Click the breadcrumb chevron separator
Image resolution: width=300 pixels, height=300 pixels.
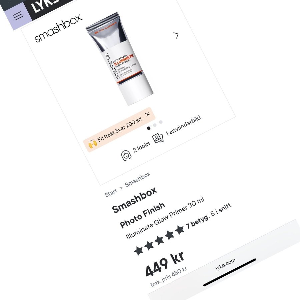click(121, 188)
